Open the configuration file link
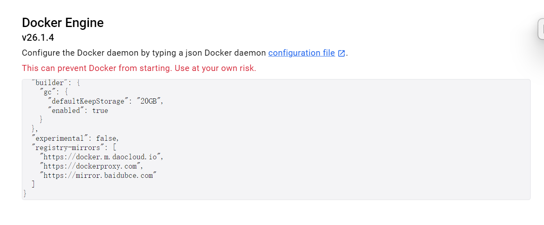 click(301, 53)
